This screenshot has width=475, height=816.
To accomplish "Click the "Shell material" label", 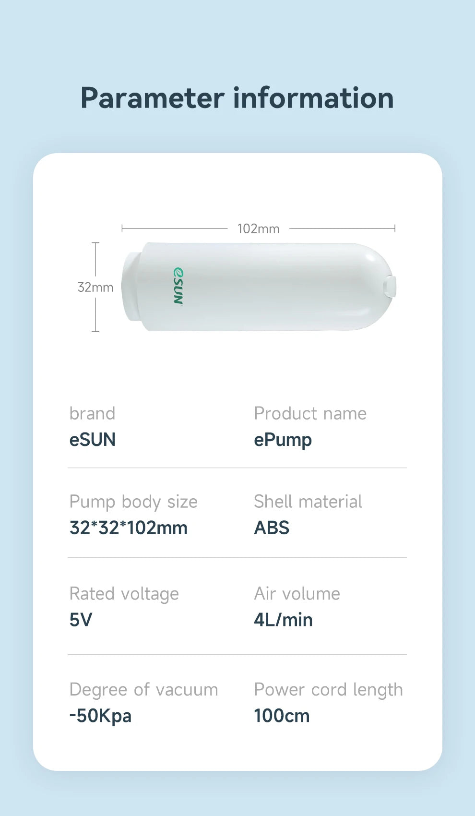I will 308,502.
